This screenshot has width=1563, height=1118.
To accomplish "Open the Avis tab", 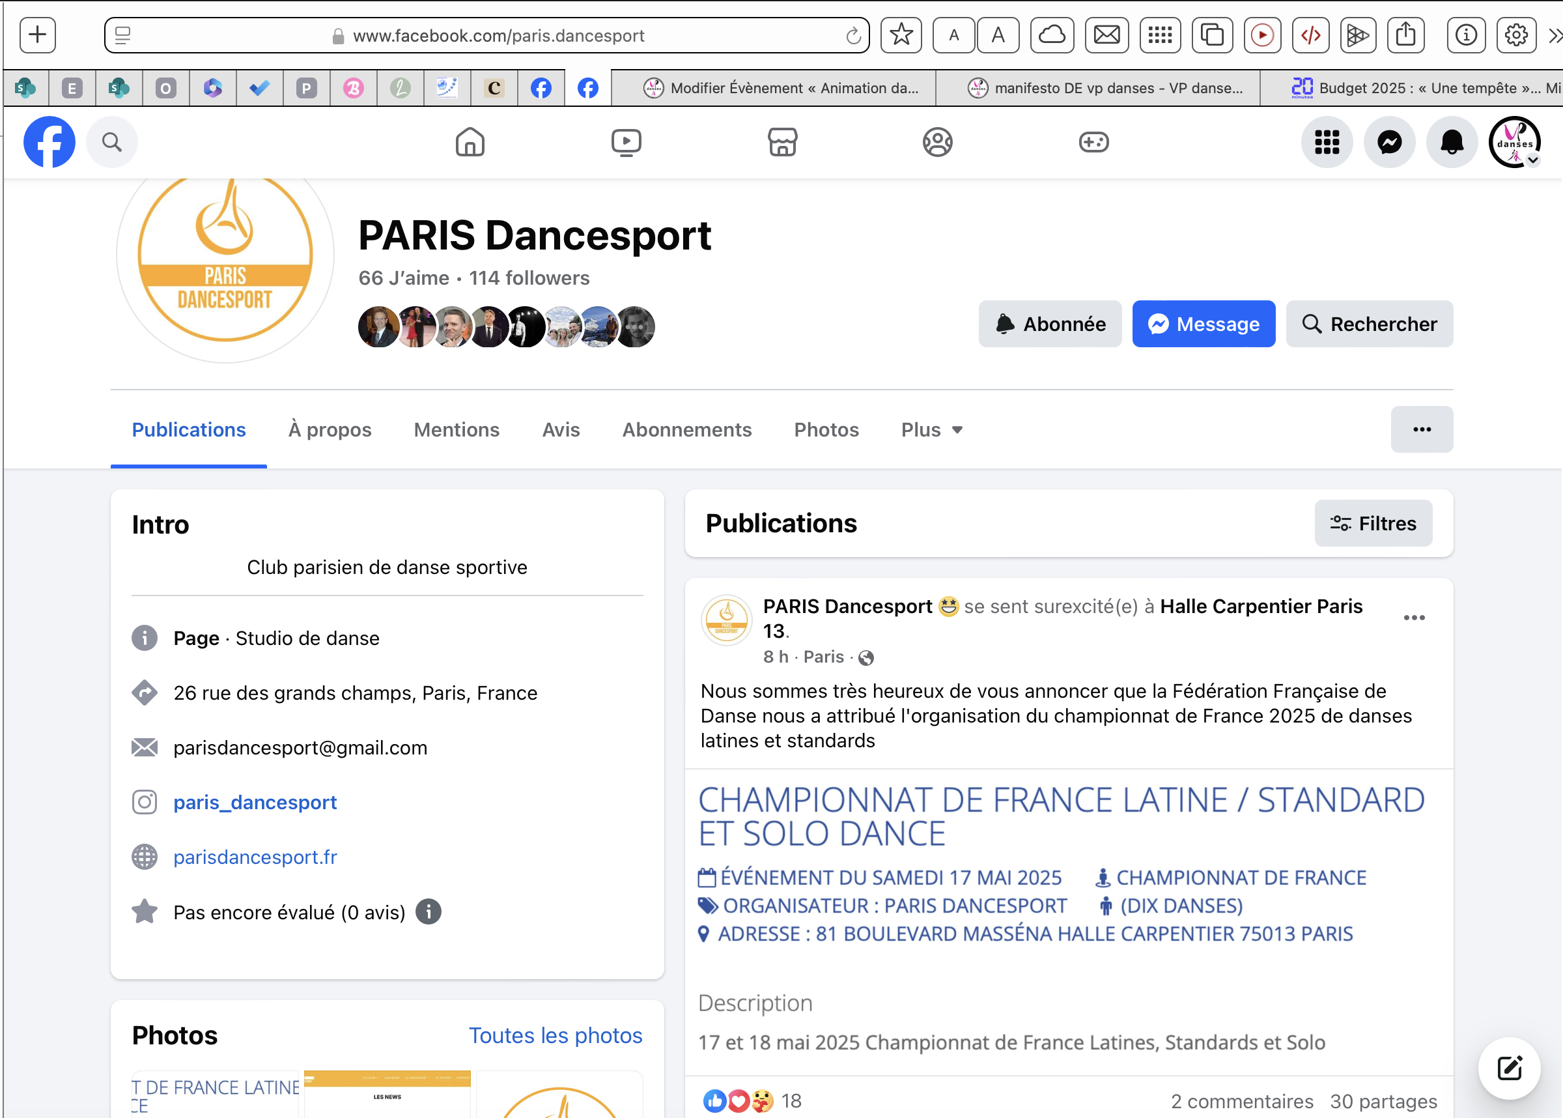I will click(561, 429).
